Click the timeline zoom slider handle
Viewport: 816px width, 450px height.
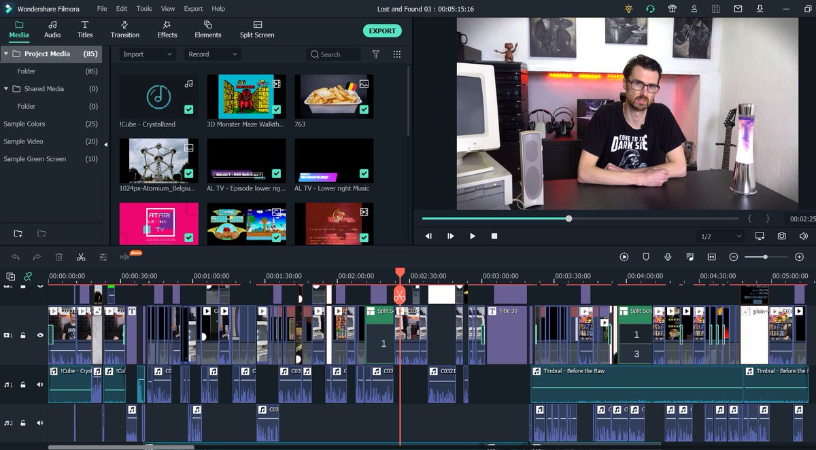tap(766, 257)
